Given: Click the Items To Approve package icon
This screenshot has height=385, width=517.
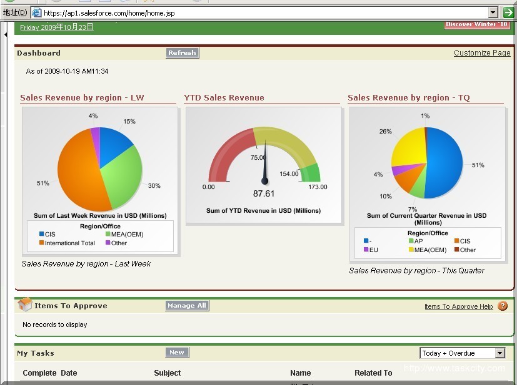Looking at the screenshot, I should (24, 305).
